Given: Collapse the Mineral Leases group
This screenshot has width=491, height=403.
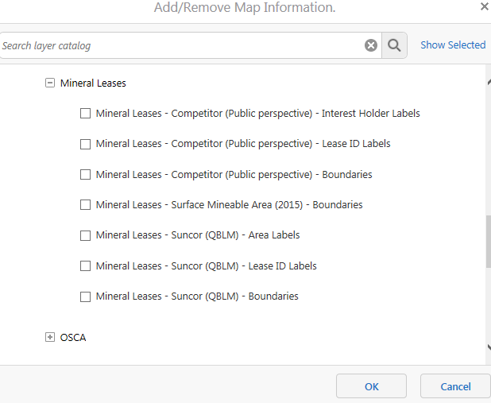Looking at the screenshot, I should click(50, 83).
